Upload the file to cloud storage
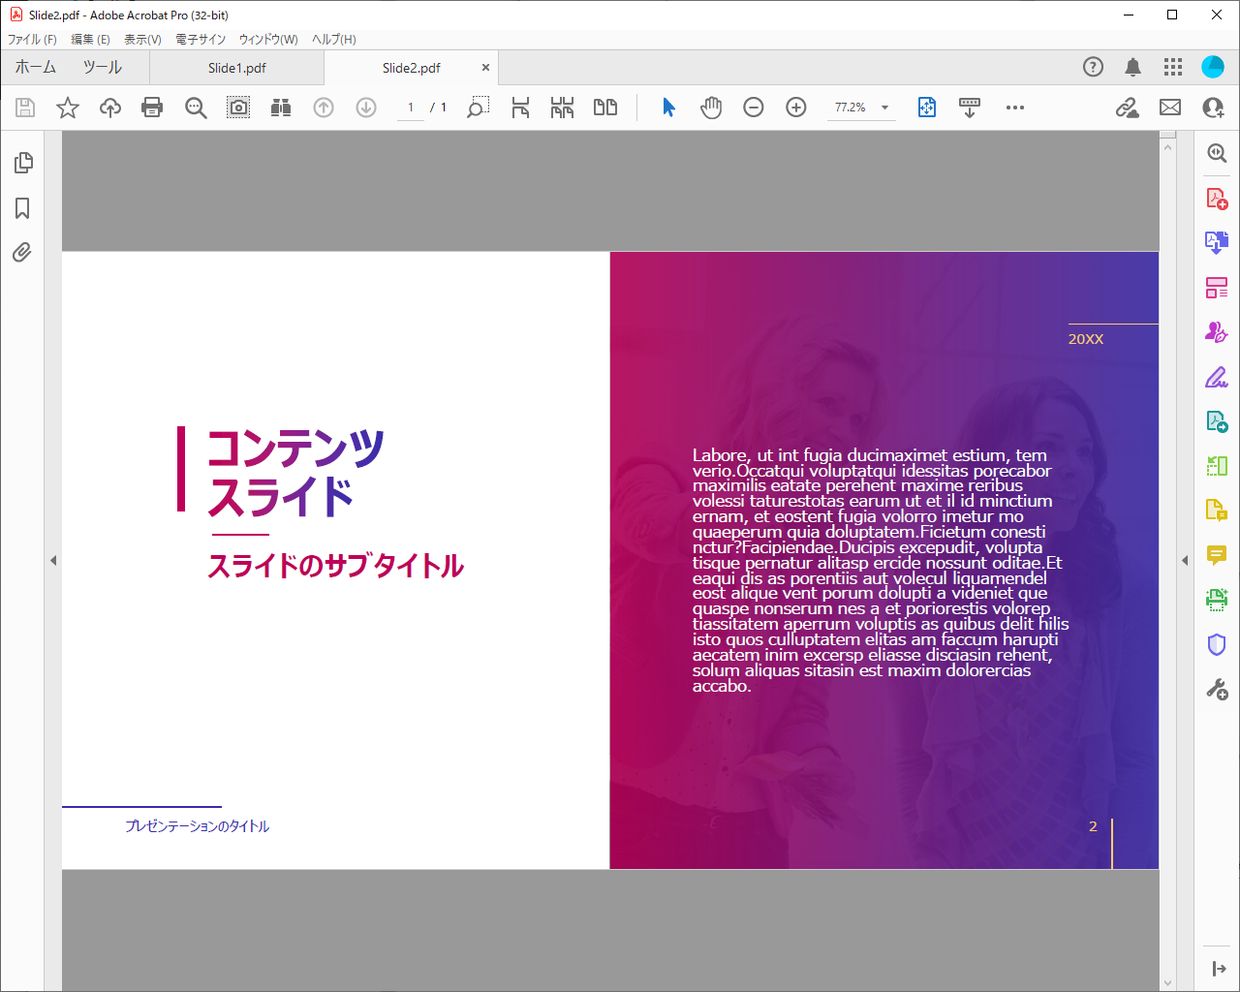Viewport: 1240px width, 992px height. (110, 108)
